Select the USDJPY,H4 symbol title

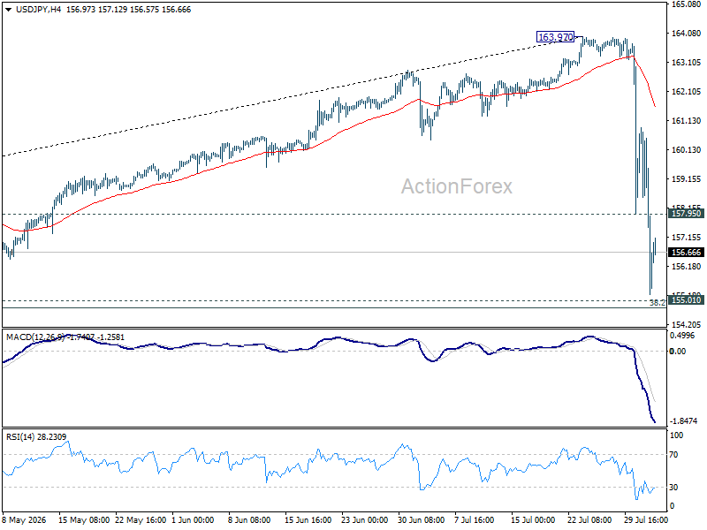(x=38, y=10)
